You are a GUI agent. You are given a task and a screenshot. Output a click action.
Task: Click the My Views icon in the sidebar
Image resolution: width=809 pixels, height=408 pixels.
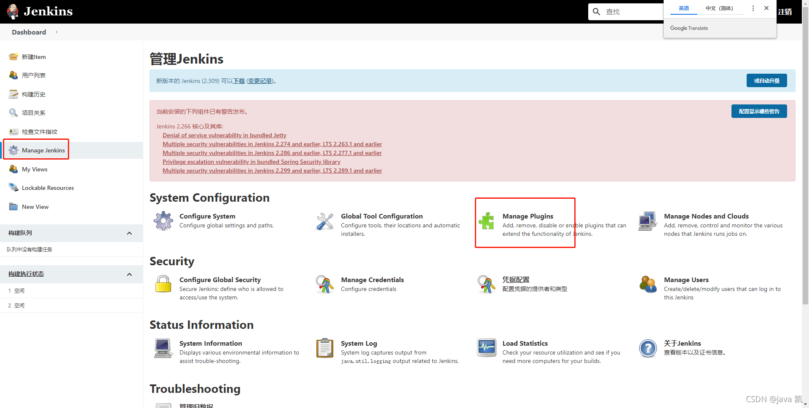(13, 169)
